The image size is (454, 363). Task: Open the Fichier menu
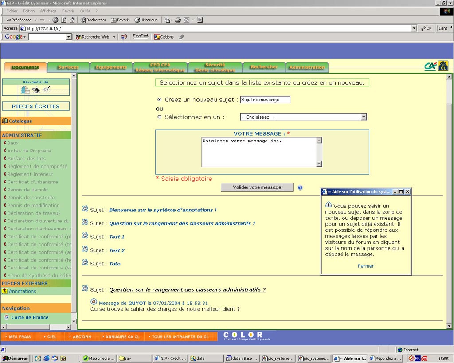point(12,11)
